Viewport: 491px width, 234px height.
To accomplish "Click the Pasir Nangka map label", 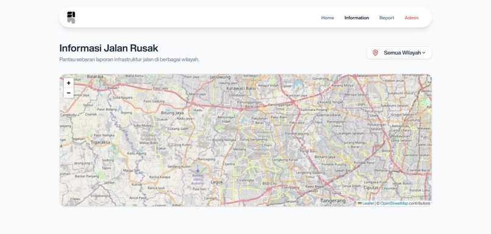I will tap(104, 136).
